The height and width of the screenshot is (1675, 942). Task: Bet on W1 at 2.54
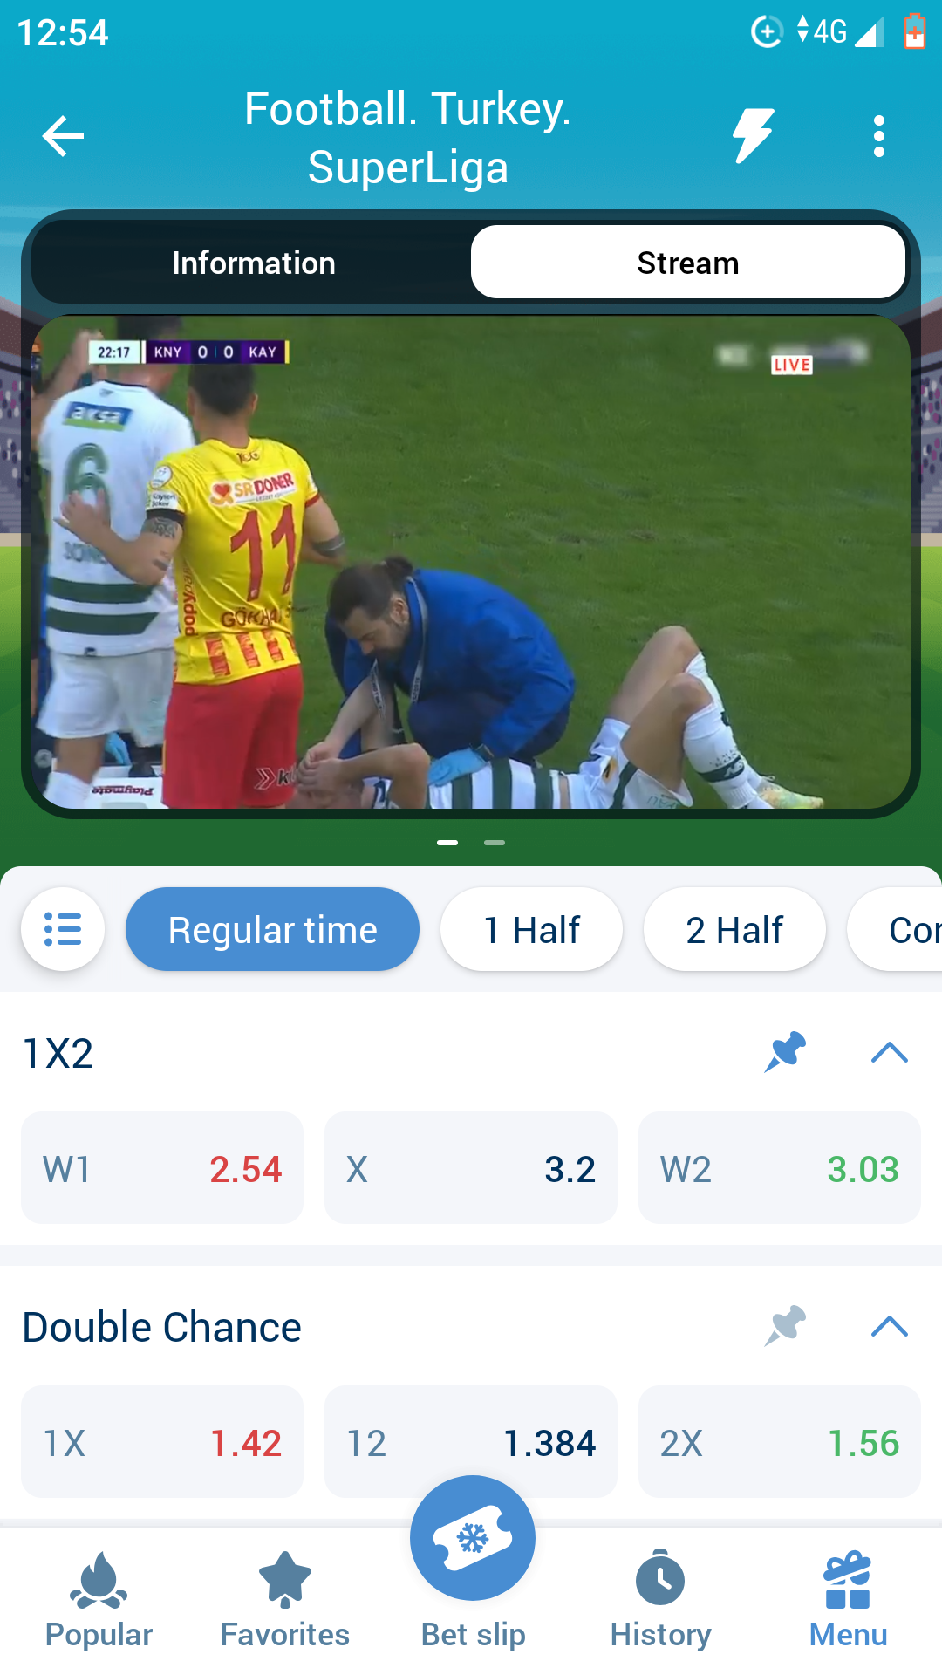(x=162, y=1168)
